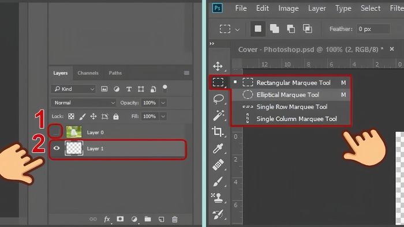Click Layer 0 thumbnail
Viewport: 404px width, 227px height.
coord(74,132)
